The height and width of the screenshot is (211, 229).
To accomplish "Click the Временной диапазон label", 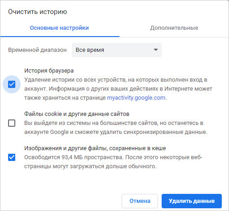I will [x=37, y=50].
